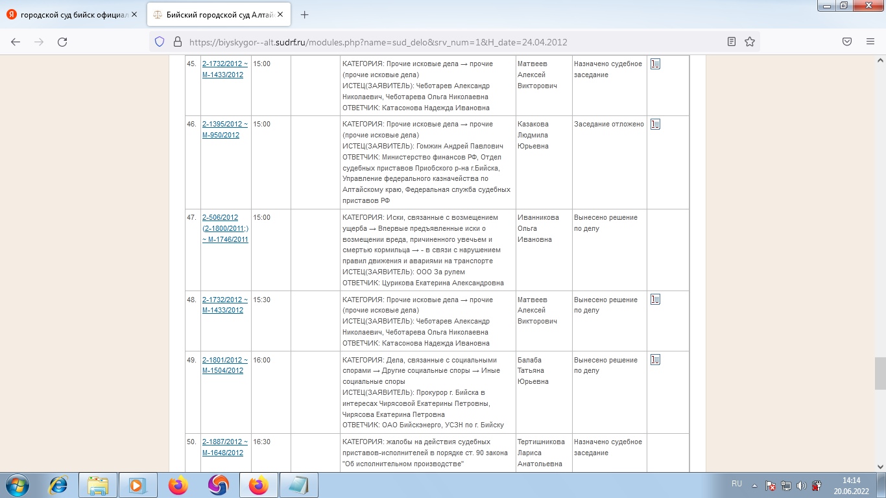Open the RU language switcher
Viewport: 886px width, 498px height.
click(736, 483)
